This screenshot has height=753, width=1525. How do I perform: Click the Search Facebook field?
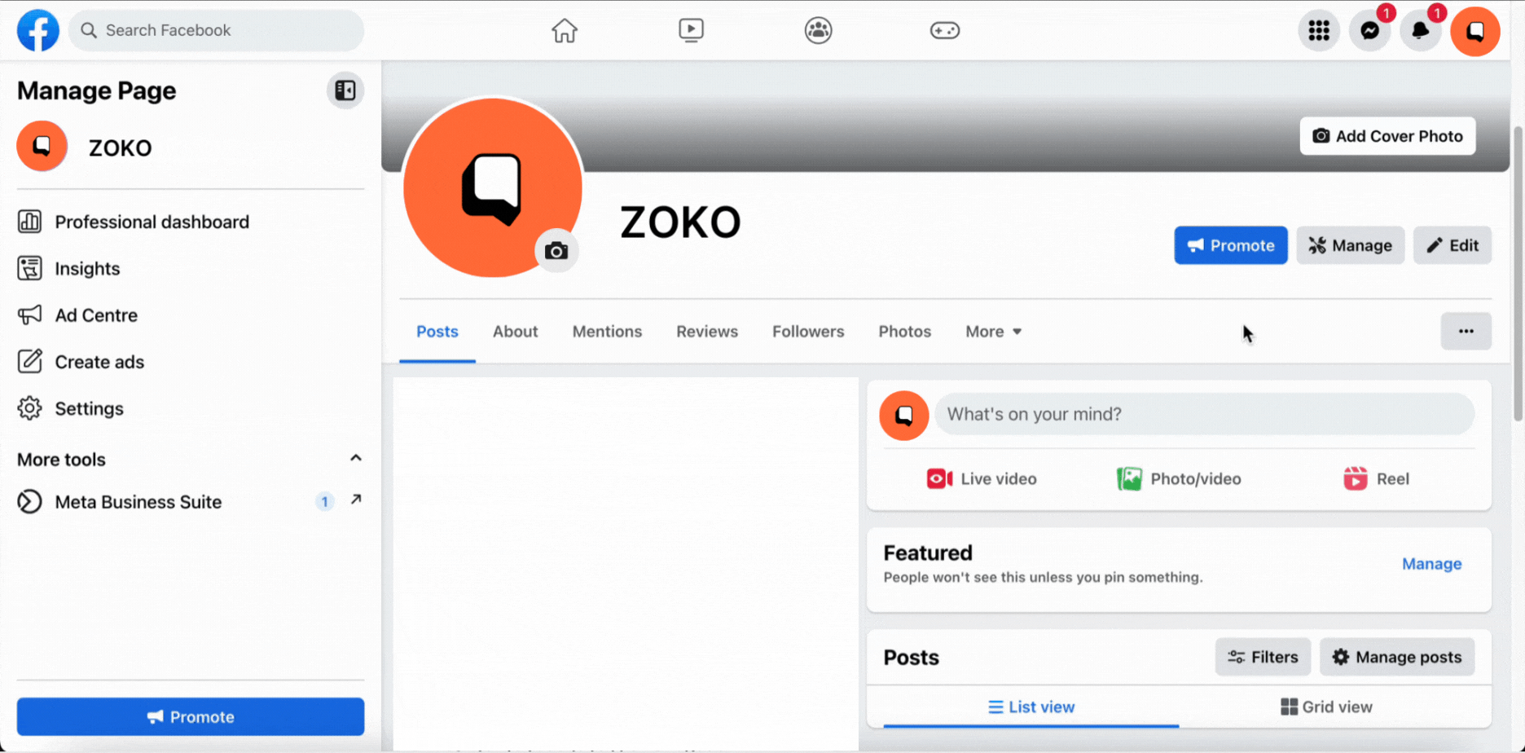click(x=216, y=31)
